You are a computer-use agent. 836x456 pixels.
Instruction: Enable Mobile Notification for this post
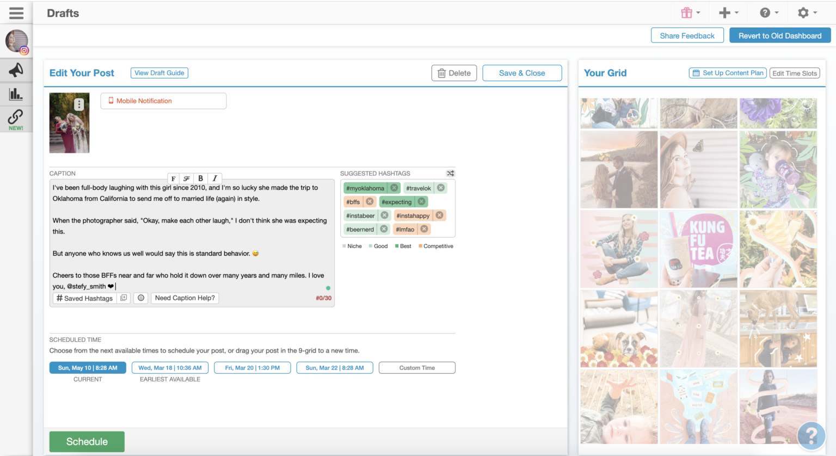point(163,101)
